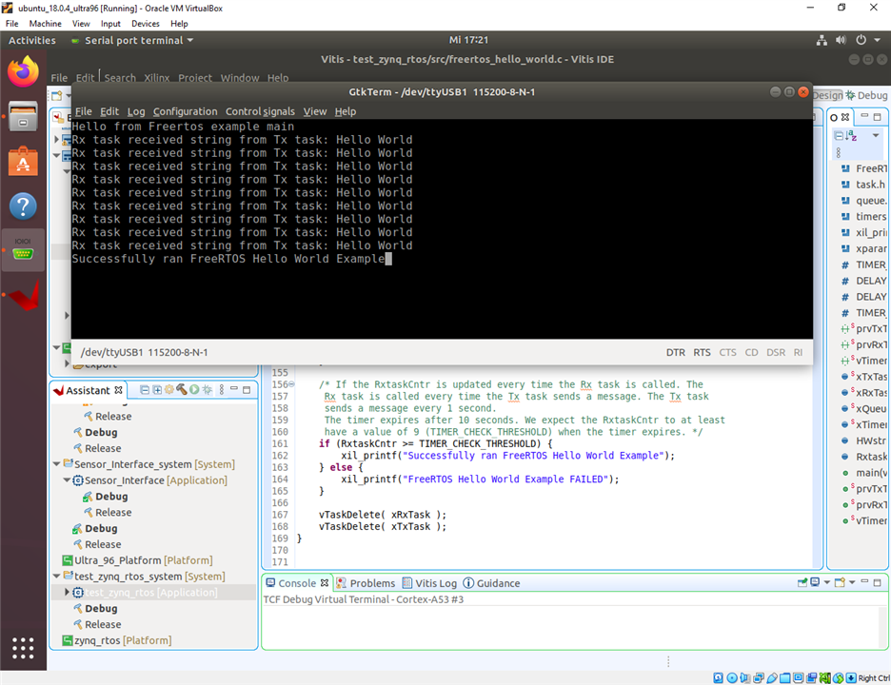The height and width of the screenshot is (685, 891).
Task: Minimize the Console view with its minimize icon
Action: click(865, 581)
